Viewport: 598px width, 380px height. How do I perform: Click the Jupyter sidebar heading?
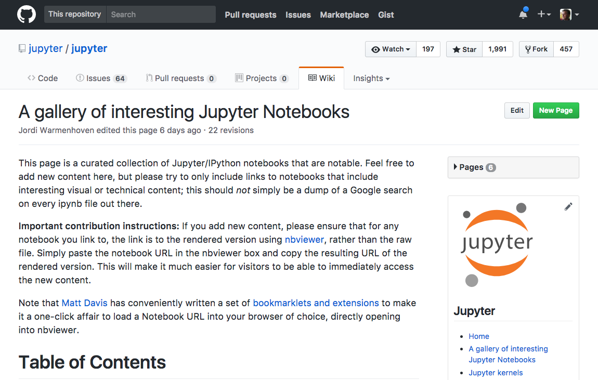[474, 311]
